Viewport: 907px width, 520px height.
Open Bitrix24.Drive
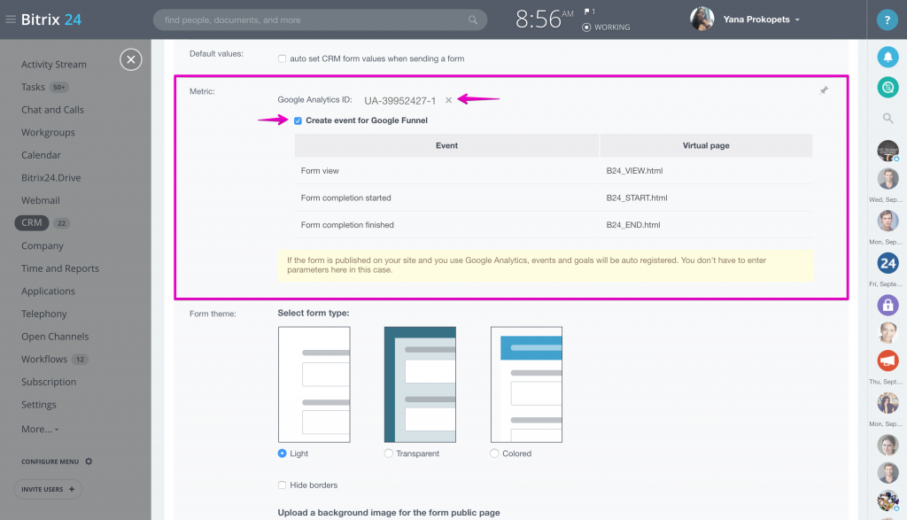click(x=50, y=177)
